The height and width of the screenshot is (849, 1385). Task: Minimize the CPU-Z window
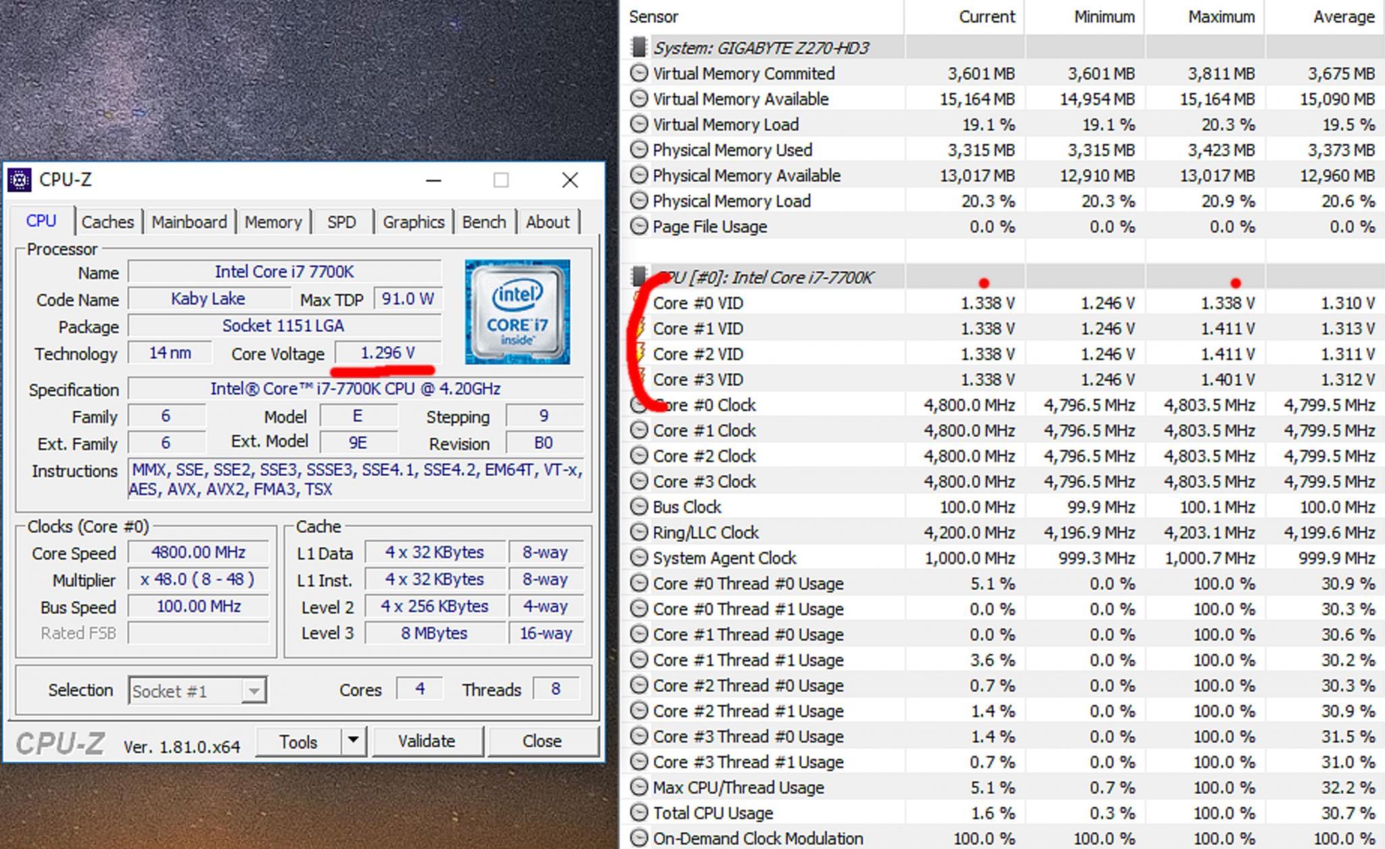click(433, 180)
